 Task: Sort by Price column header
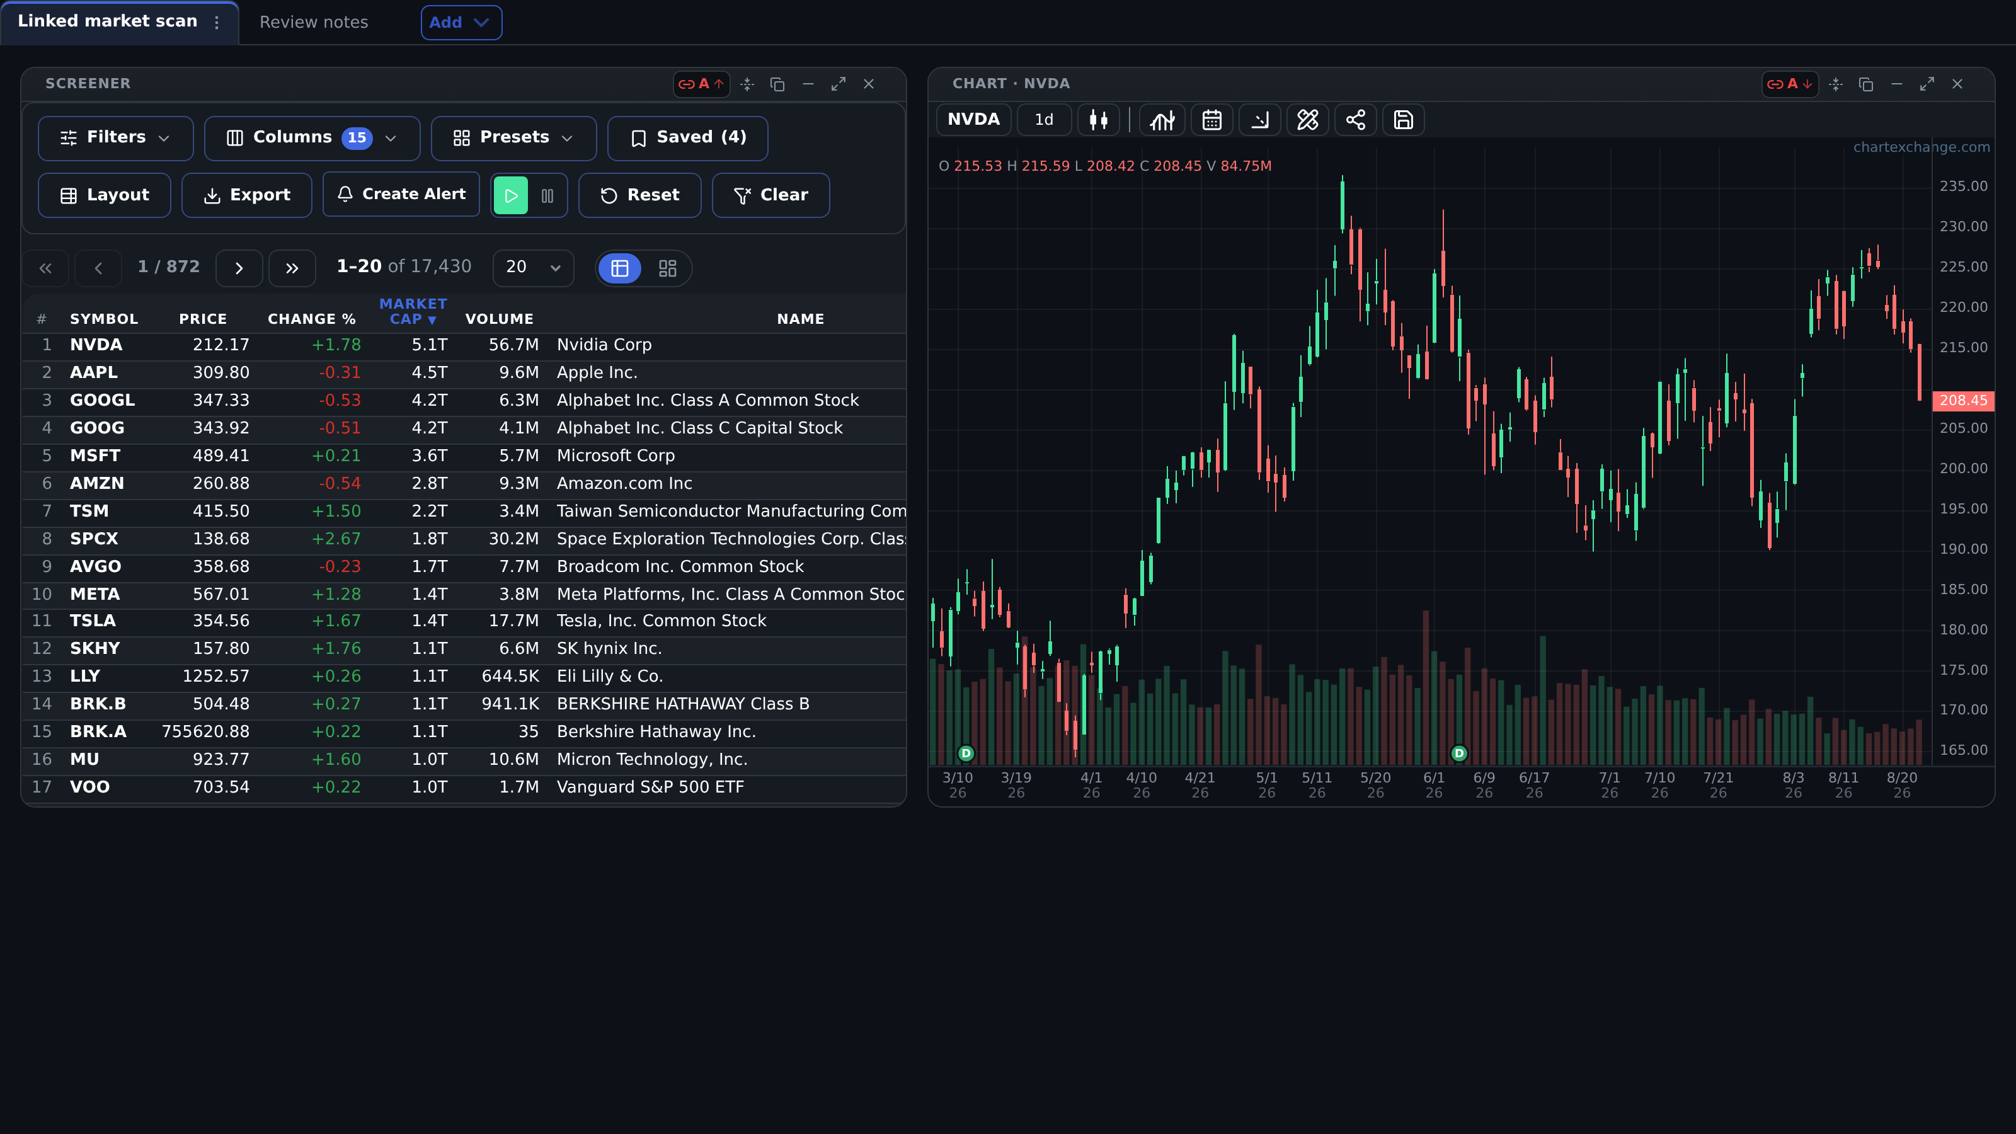(x=203, y=319)
